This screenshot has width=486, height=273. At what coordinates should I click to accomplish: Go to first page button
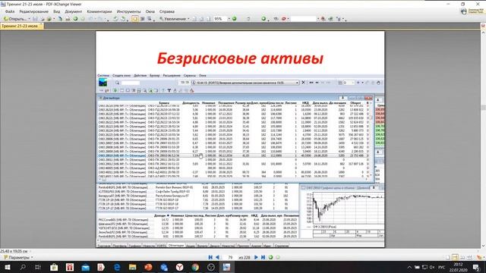tap(210, 257)
